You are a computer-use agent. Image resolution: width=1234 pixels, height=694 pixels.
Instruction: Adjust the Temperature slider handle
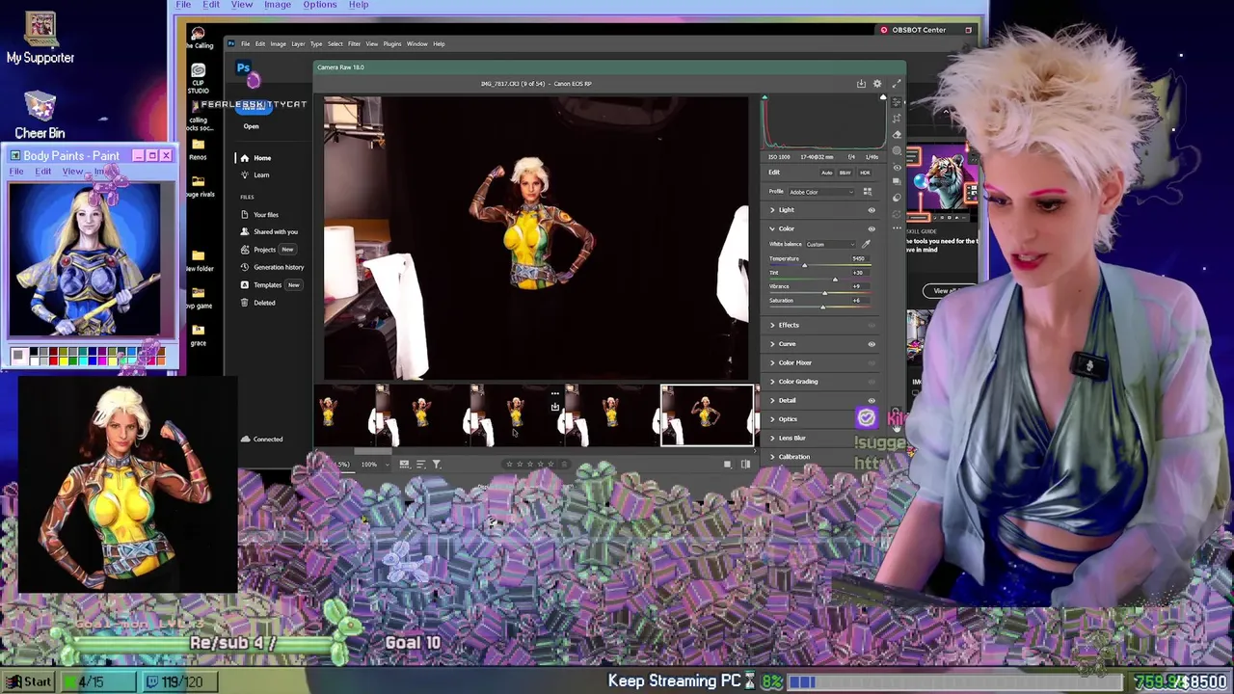pyautogui.click(x=804, y=265)
